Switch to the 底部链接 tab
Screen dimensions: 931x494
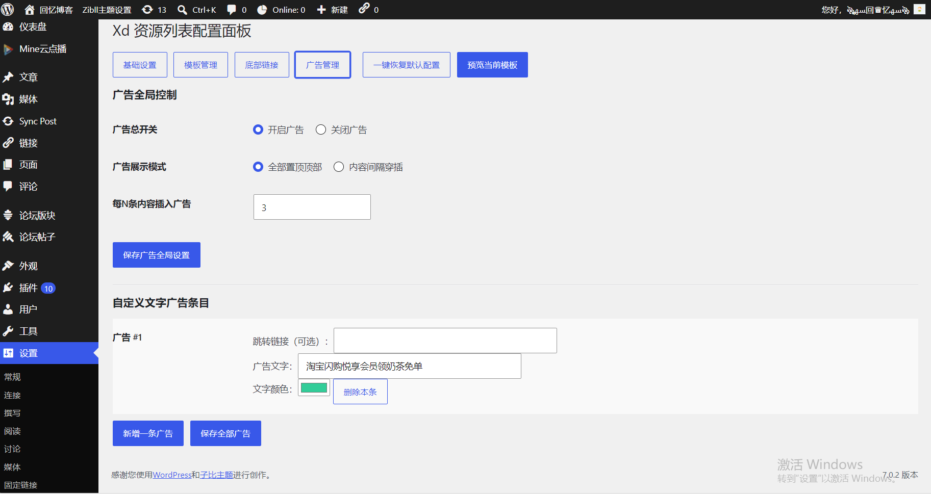[x=262, y=65]
